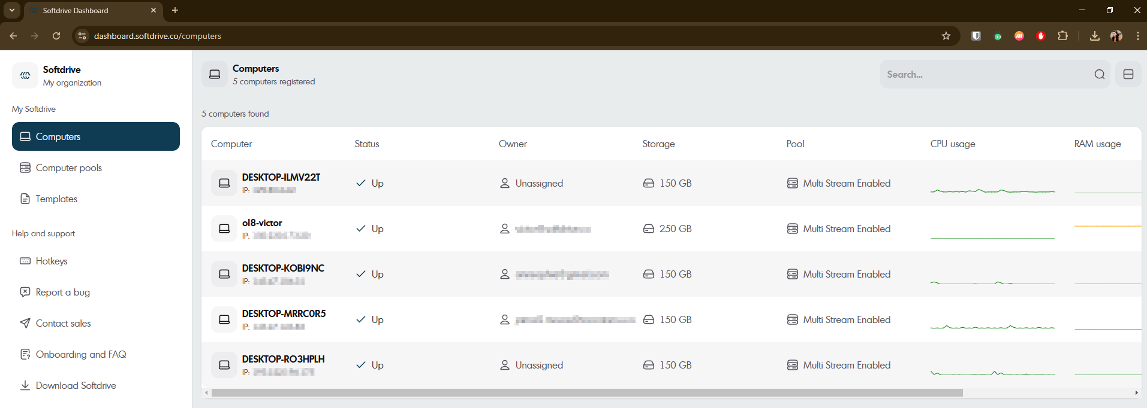
Task: Select the DESKTOP-KOBI9NC computer name
Action: 283,268
